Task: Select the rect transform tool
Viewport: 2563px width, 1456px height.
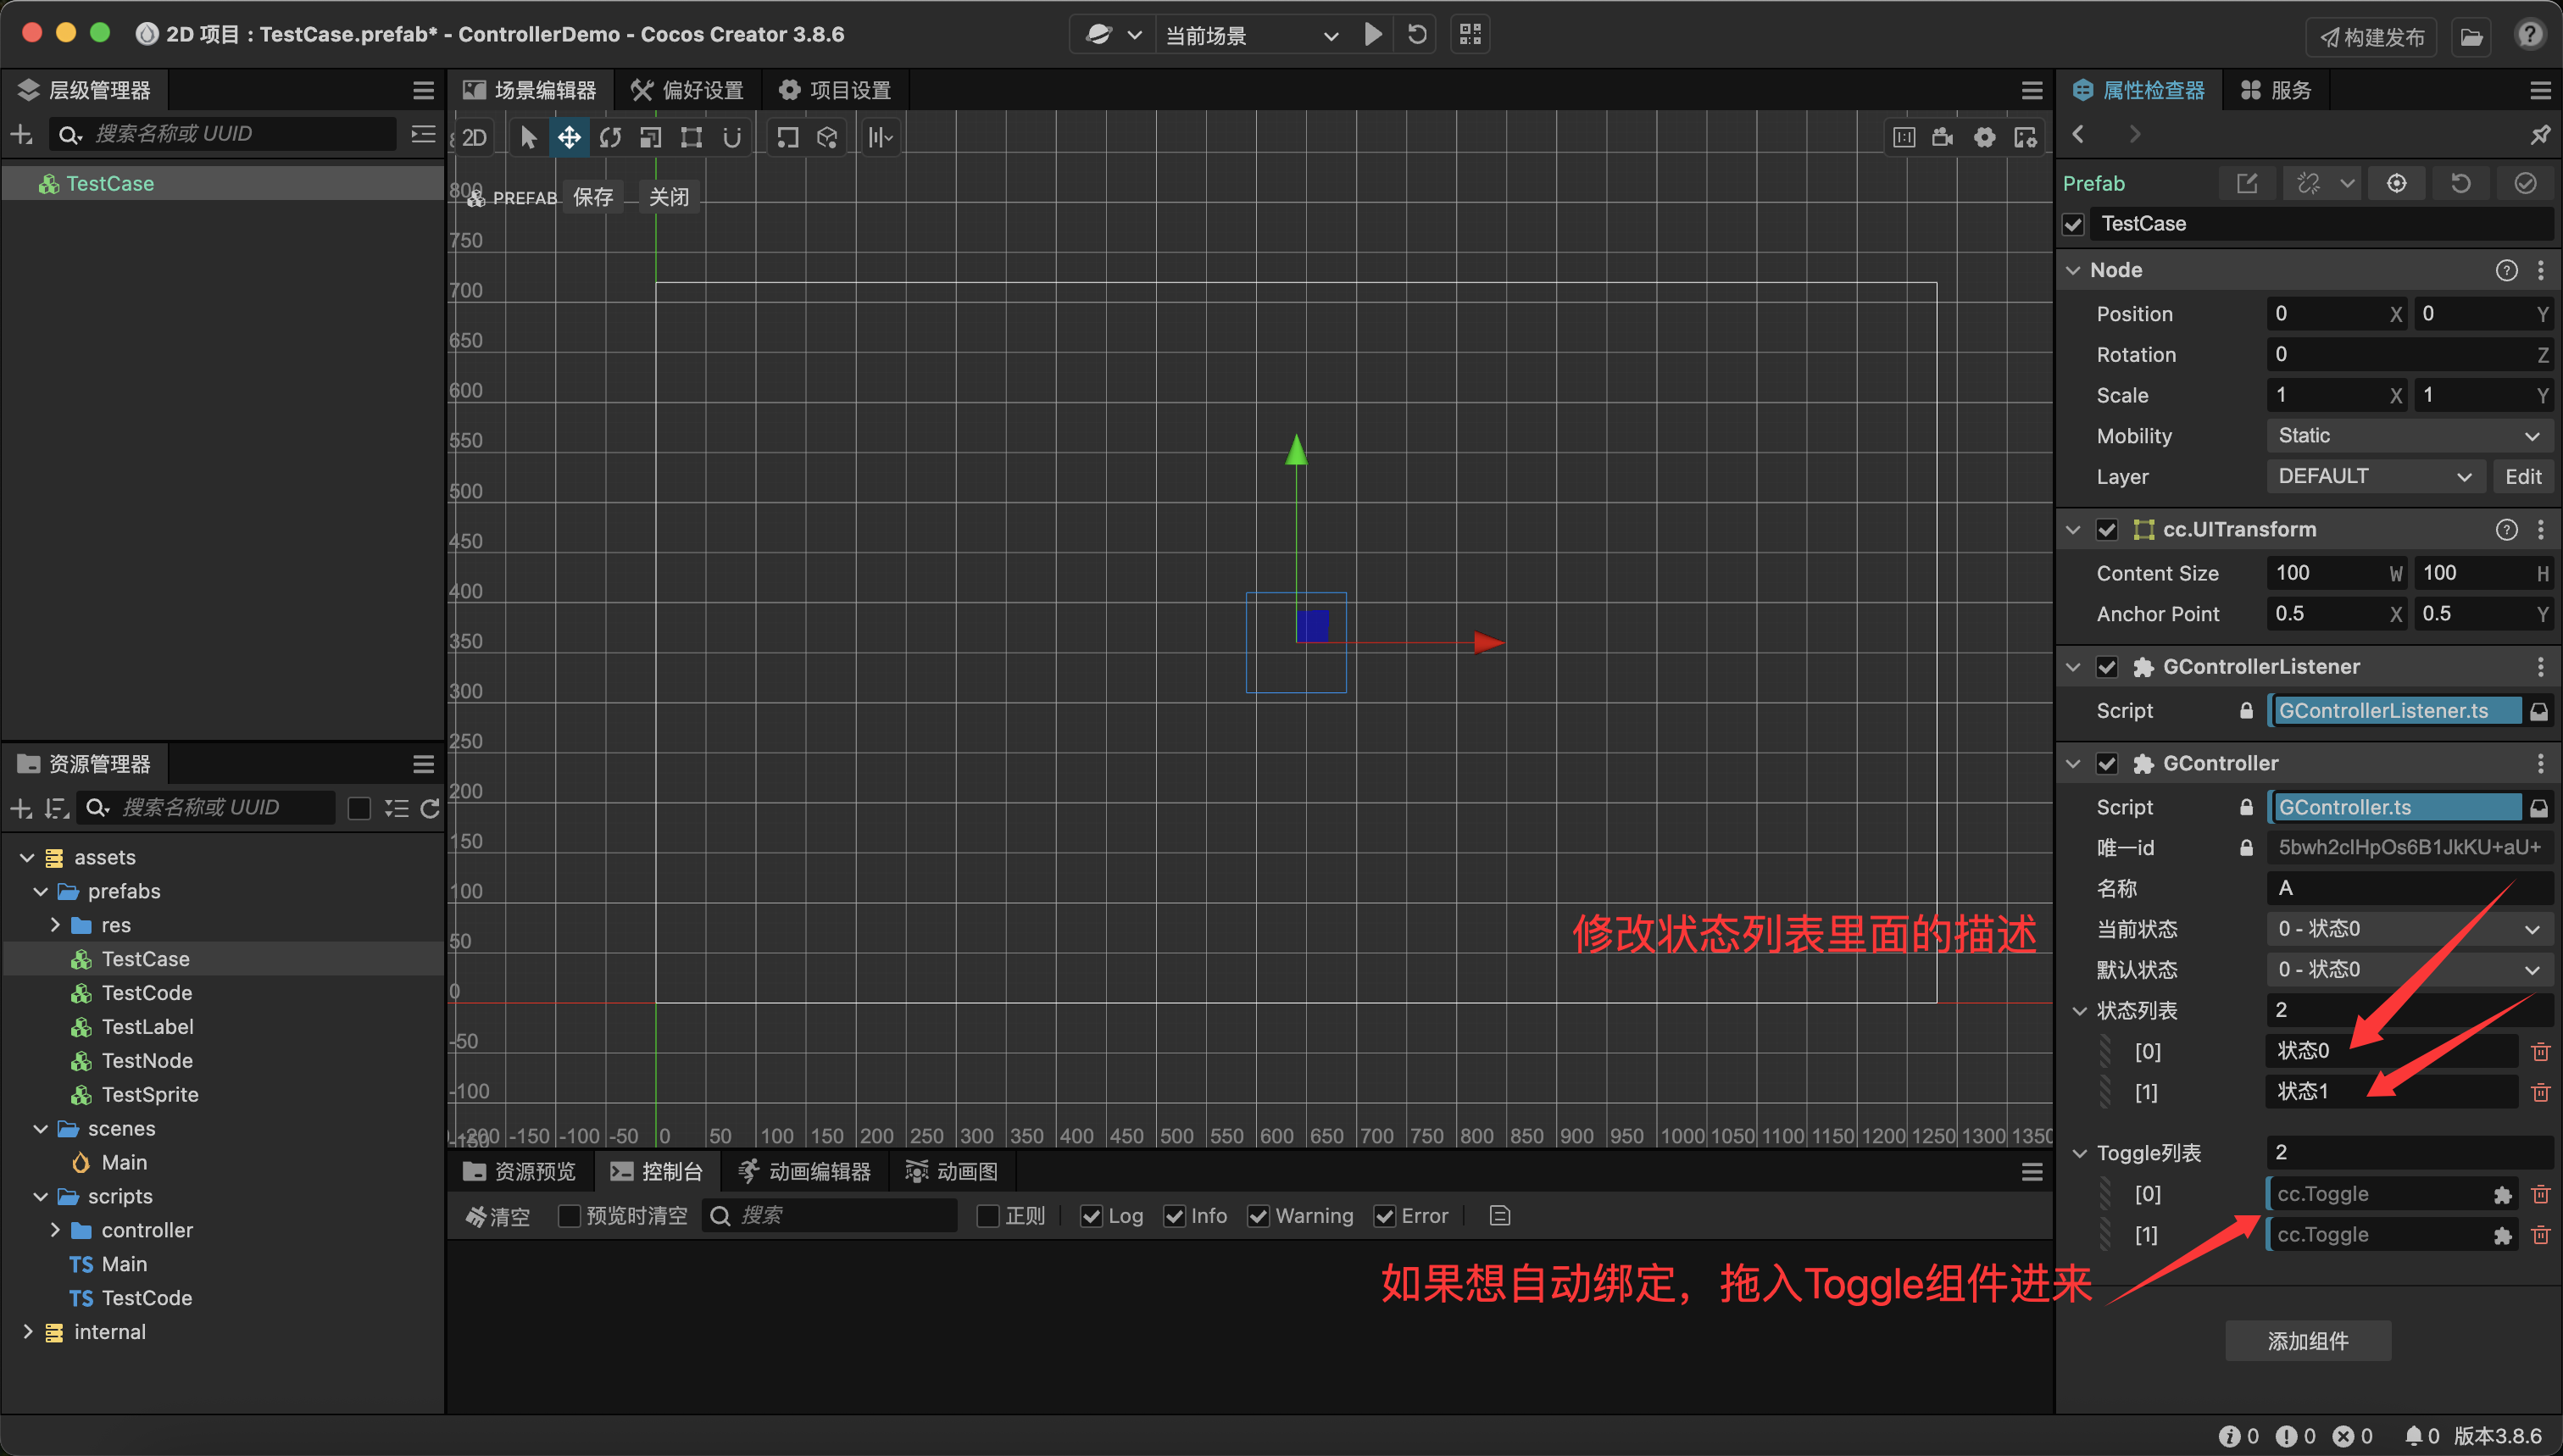Action: [x=691, y=137]
